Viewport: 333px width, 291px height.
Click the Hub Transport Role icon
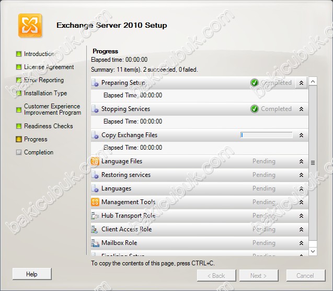pyautogui.click(x=95, y=216)
